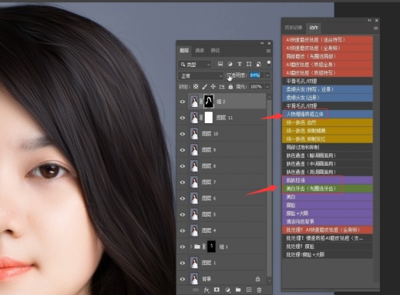The image size is (400, 295).
Task: Filter layers by smart object icon
Action: point(259,64)
